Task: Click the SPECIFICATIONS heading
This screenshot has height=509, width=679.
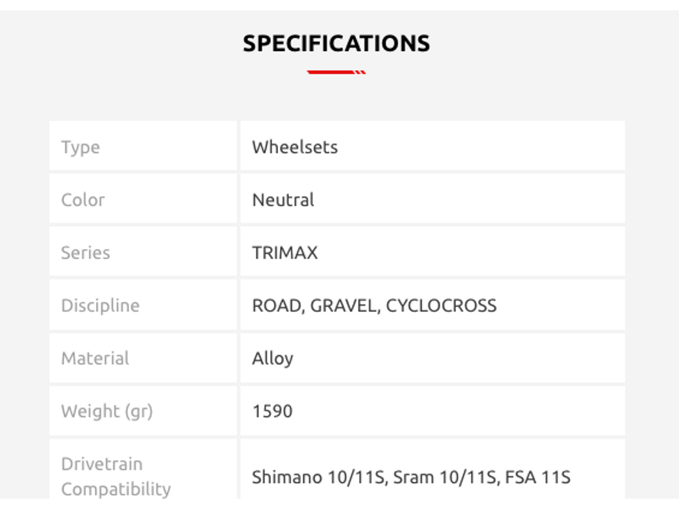Action: [x=336, y=43]
